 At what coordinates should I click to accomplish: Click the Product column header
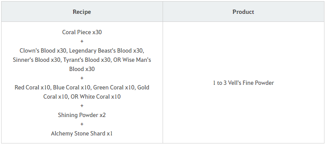pyautogui.click(x=243, y=12)
